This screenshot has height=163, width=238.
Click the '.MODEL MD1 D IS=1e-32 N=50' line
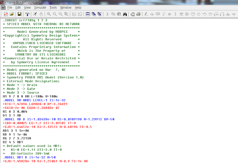pos(29,157)
